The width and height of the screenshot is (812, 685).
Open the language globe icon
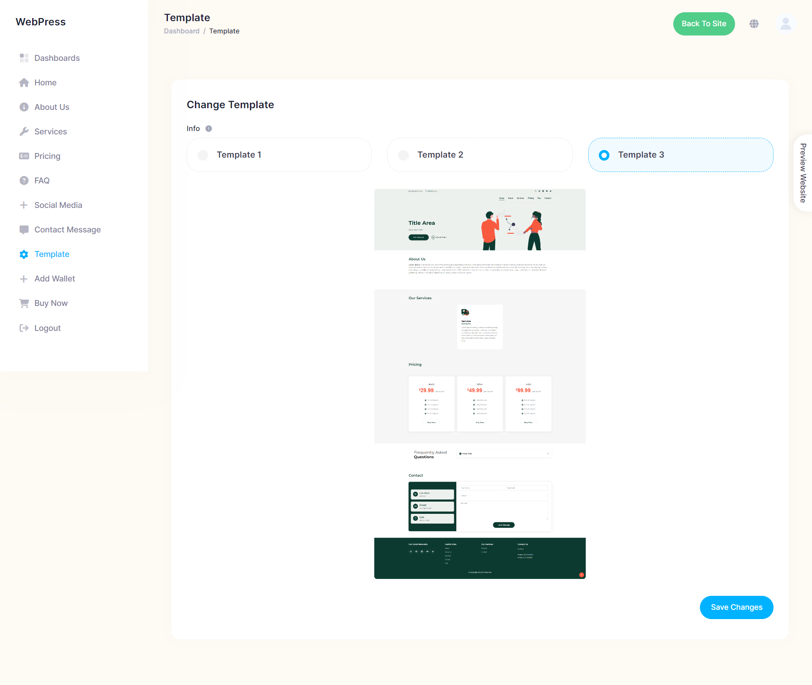(x=754, y=24)
